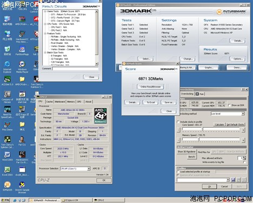Click the Windows Start button

[5, 200]
